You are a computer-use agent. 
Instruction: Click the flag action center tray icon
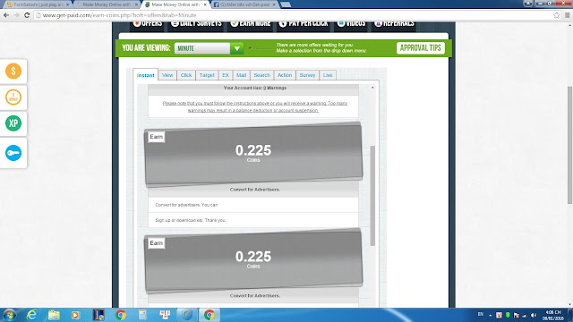pyautogui.click(x=516, y=315)
